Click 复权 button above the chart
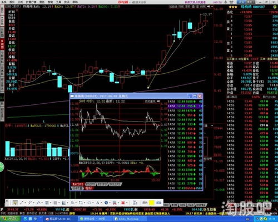278x222 pixels. (187, 7)
